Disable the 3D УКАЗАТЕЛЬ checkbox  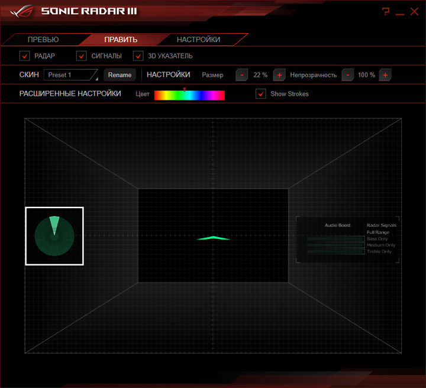point(138,56)
